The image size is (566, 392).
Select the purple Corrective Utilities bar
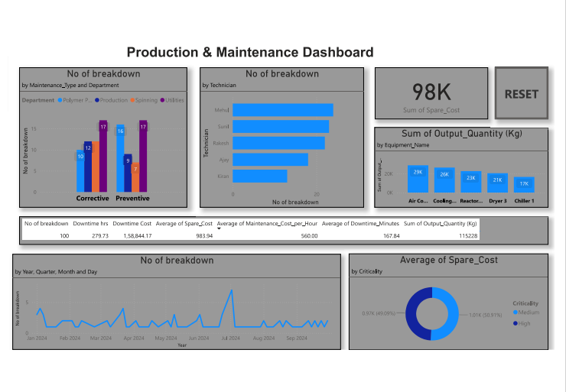point(103,156)
